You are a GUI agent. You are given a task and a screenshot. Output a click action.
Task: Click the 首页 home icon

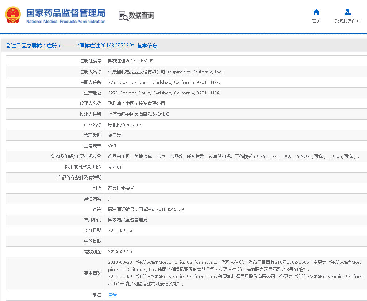[316, 12]
